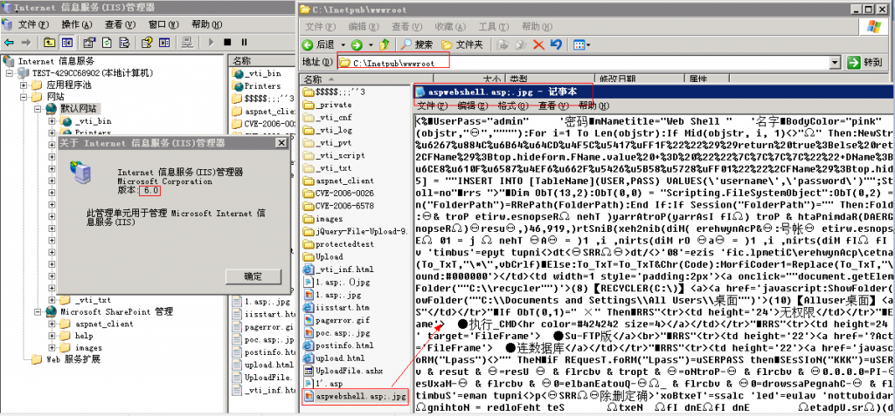The image size is (895, 416).
Task: Expand the help folder under SharePoint
Action: point(52,336)
